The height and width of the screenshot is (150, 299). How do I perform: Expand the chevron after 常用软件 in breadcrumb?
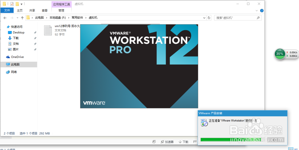(86, 18)
